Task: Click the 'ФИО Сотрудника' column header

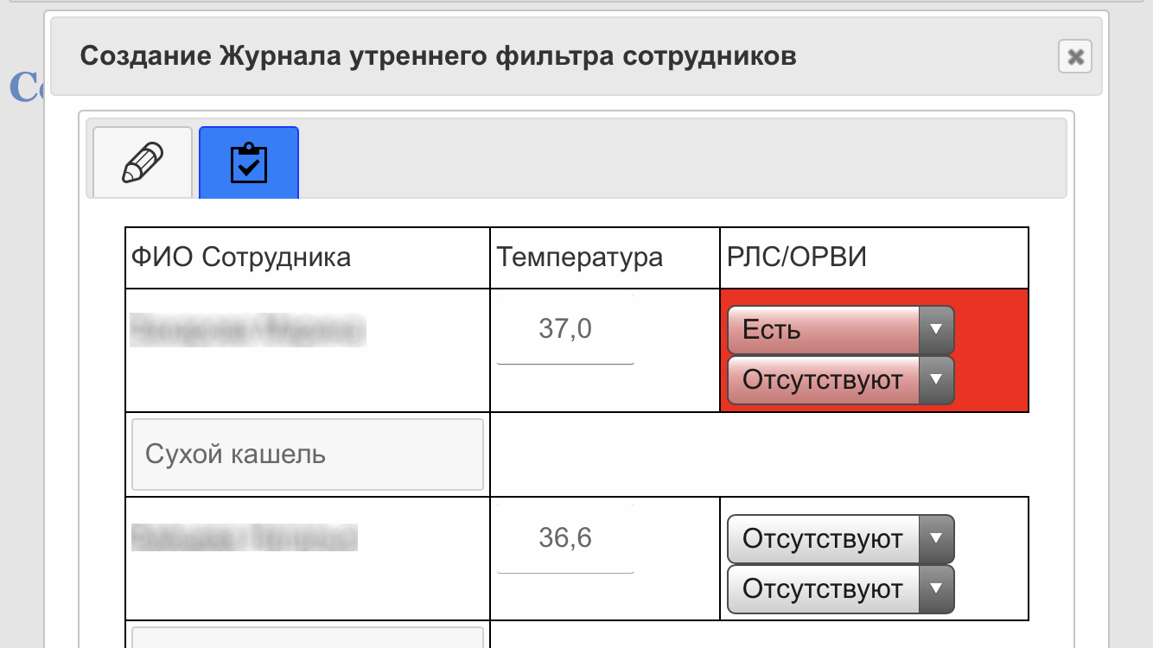Action: pyautogui.click(x=241, y=257)
